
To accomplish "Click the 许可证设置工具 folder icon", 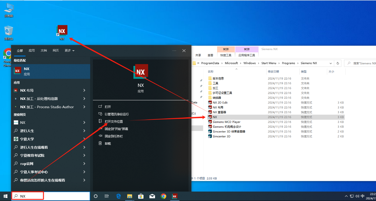I will coord(210,93).
